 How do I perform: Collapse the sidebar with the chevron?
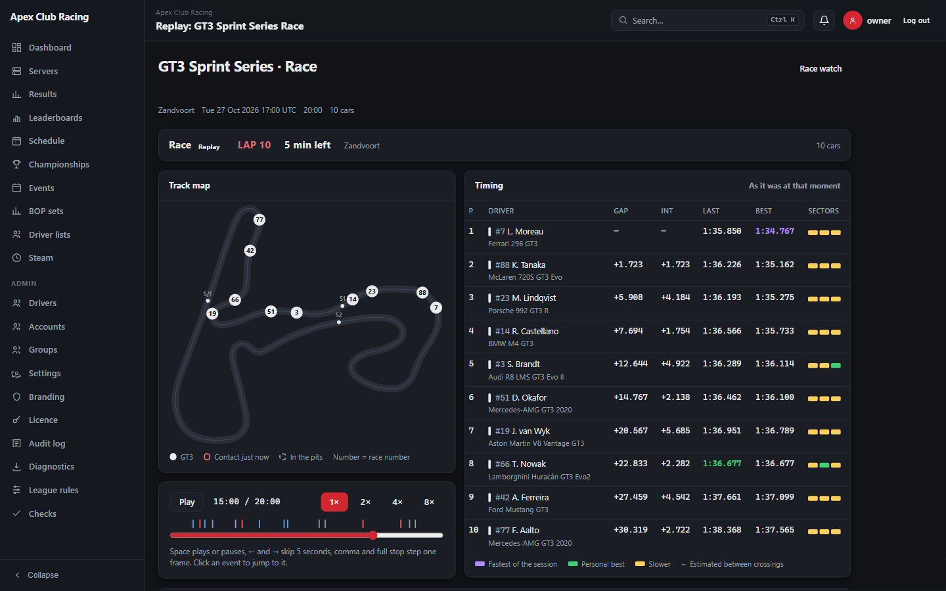click(x=17, y=575)
